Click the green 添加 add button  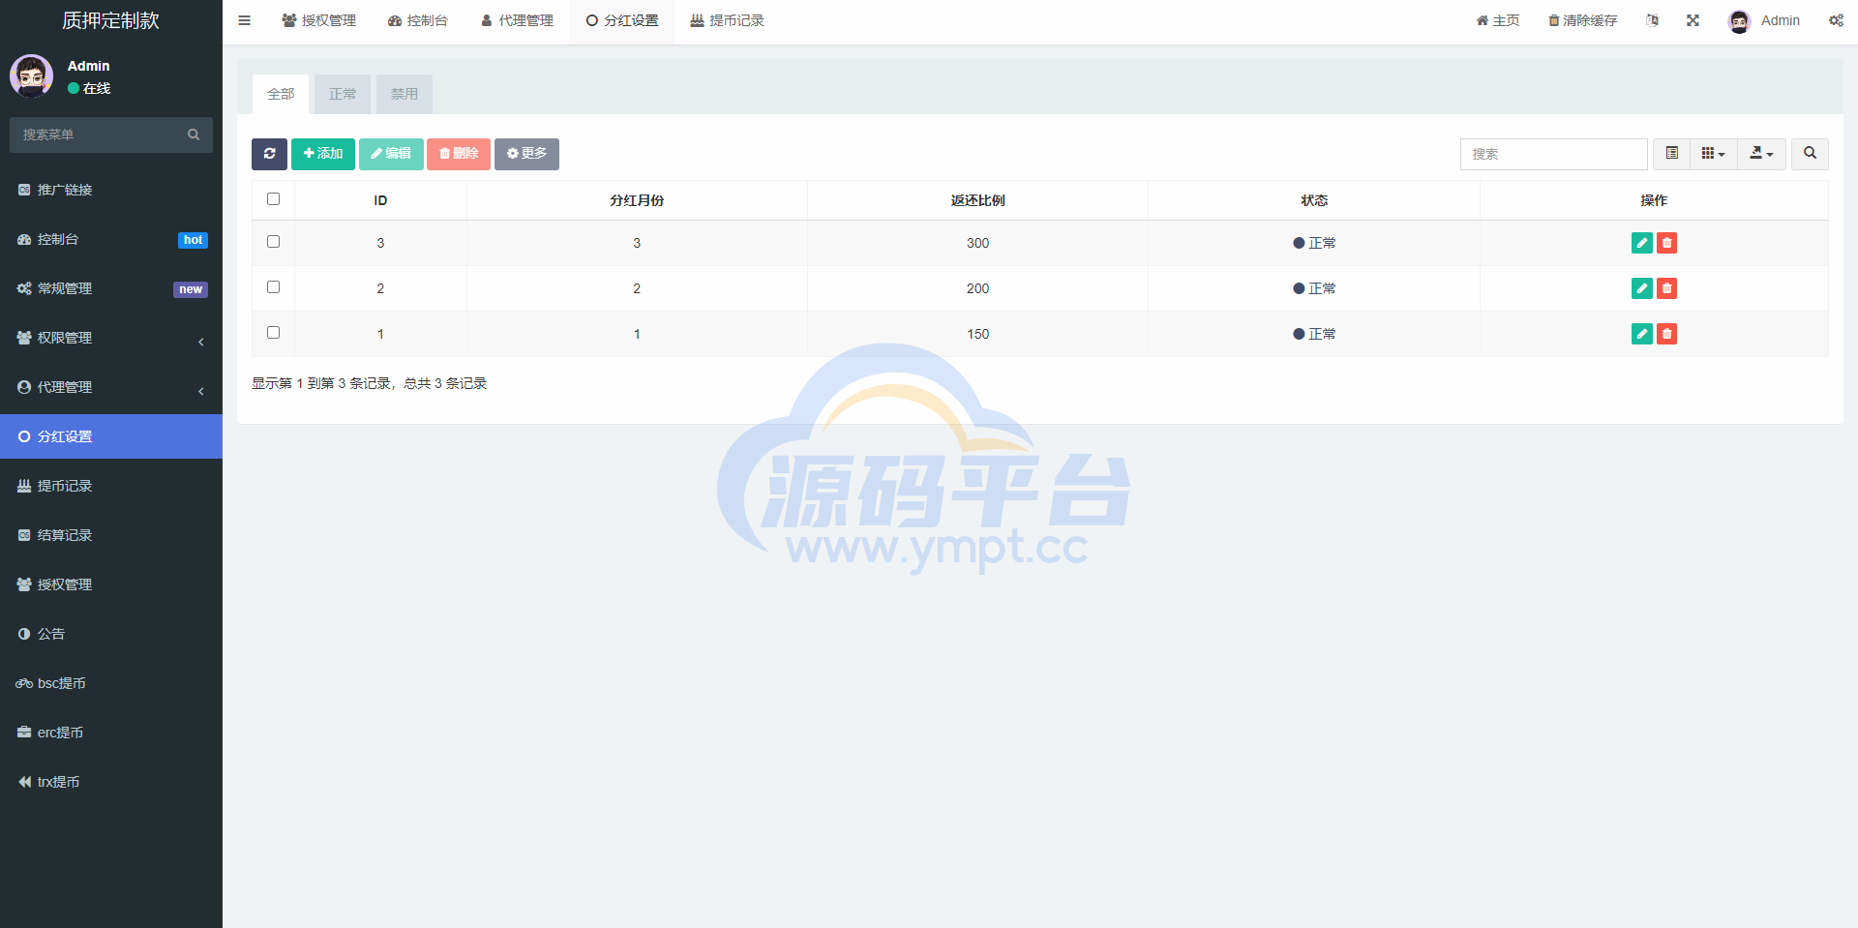click(x=323, y=154)
